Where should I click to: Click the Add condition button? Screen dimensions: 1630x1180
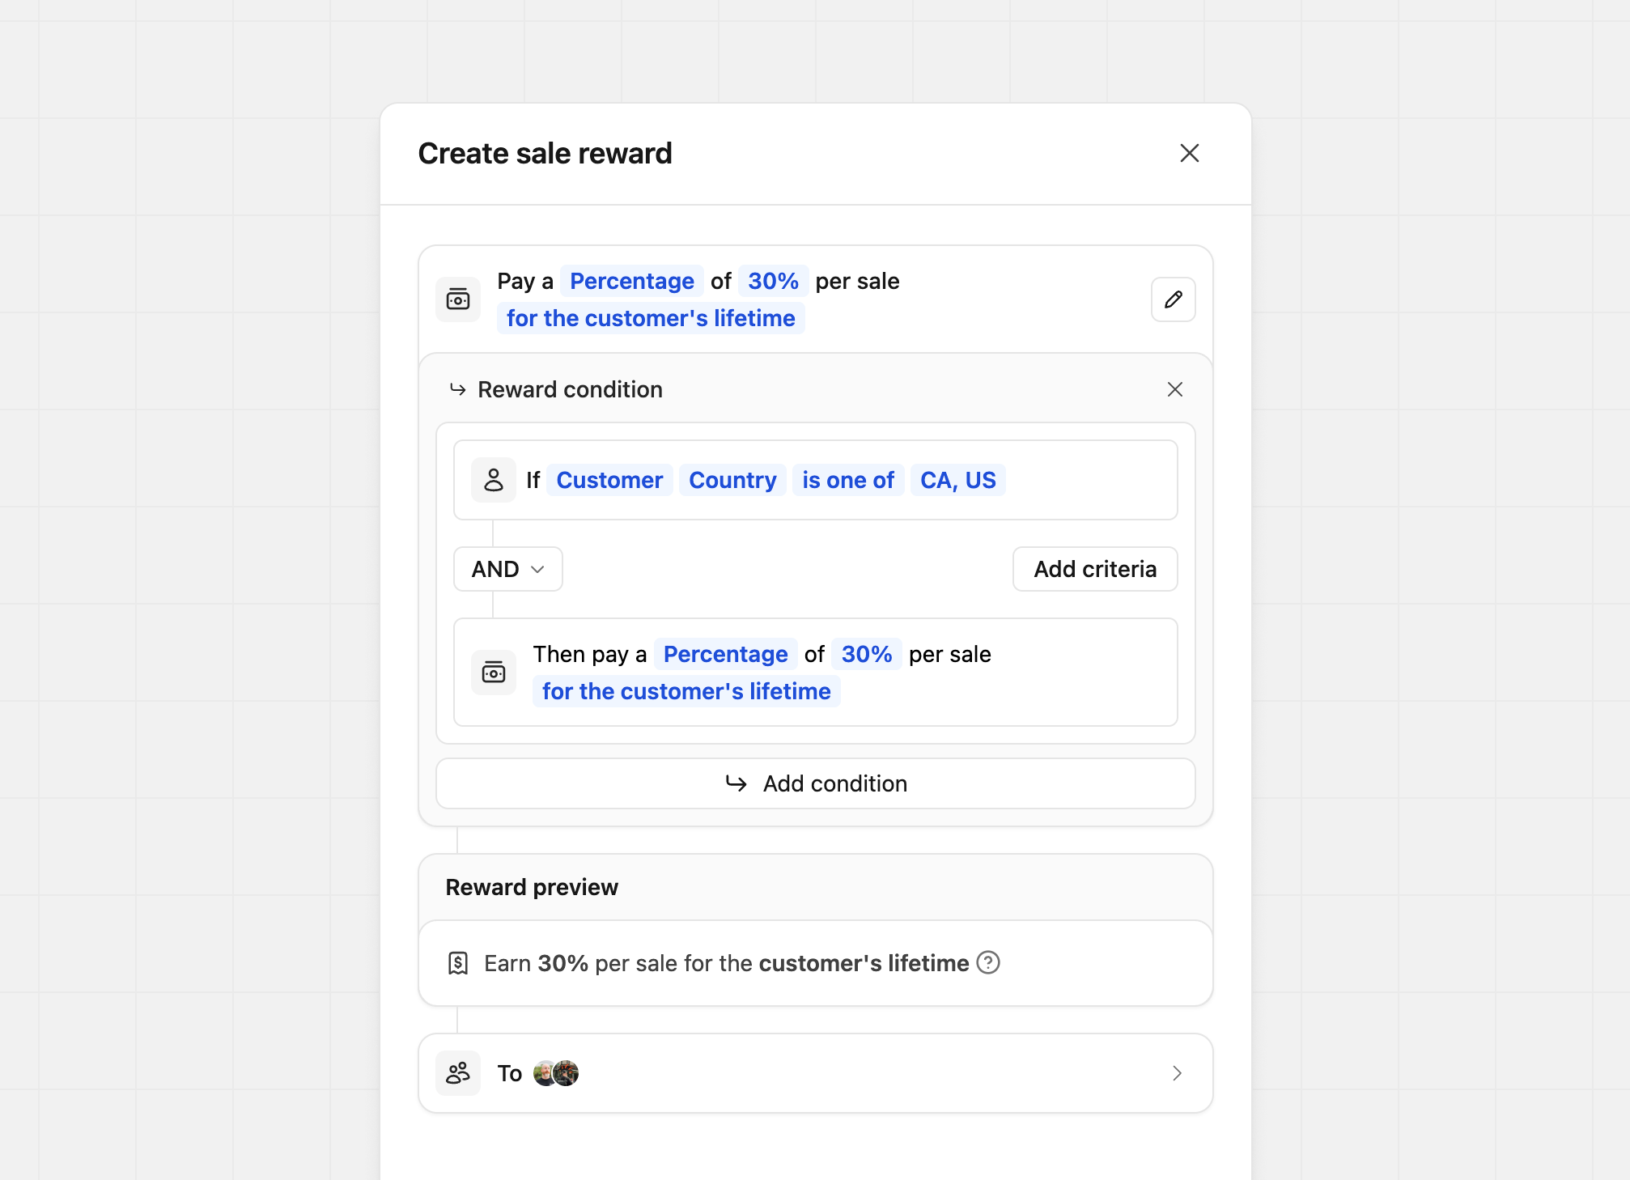click(815, 783)
